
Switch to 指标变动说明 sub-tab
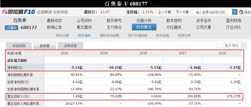pyautogui.click(x=109, y=35)
